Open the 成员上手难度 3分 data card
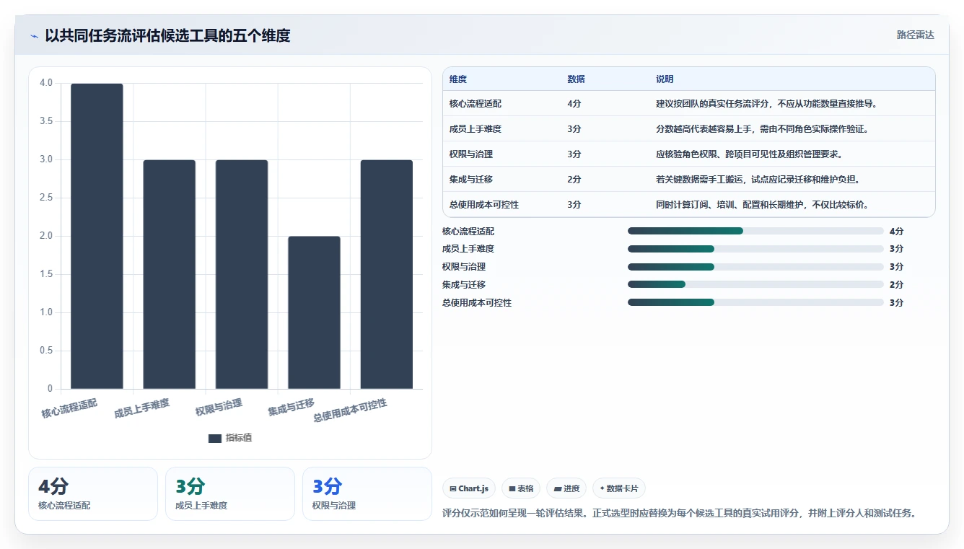The height and width of the screenshot is (549, 964). pyautogui.click(x=230, y=493)
